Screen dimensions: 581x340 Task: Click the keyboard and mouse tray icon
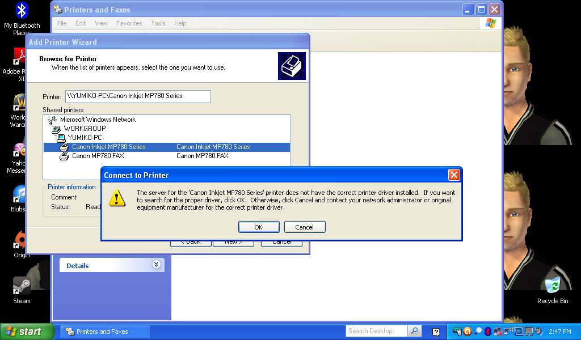(x=458, y=331)
